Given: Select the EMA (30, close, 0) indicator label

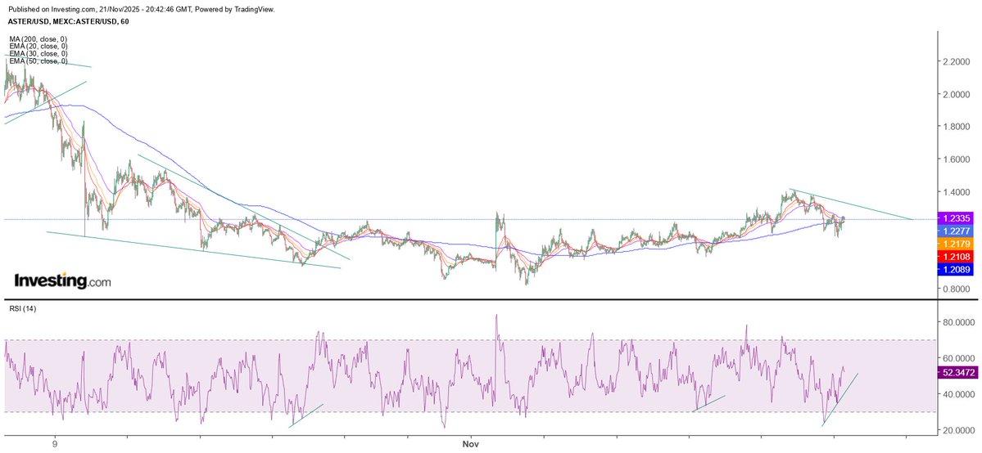Looking at the screenshot, I should [x=38, y=54].
